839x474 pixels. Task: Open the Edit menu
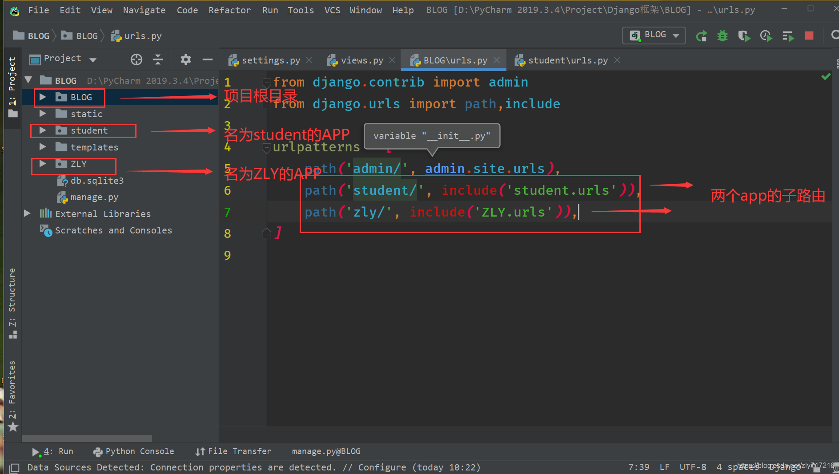pos(70,10)
